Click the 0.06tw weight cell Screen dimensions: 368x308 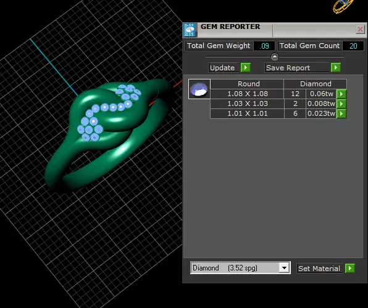coord(321,94)
